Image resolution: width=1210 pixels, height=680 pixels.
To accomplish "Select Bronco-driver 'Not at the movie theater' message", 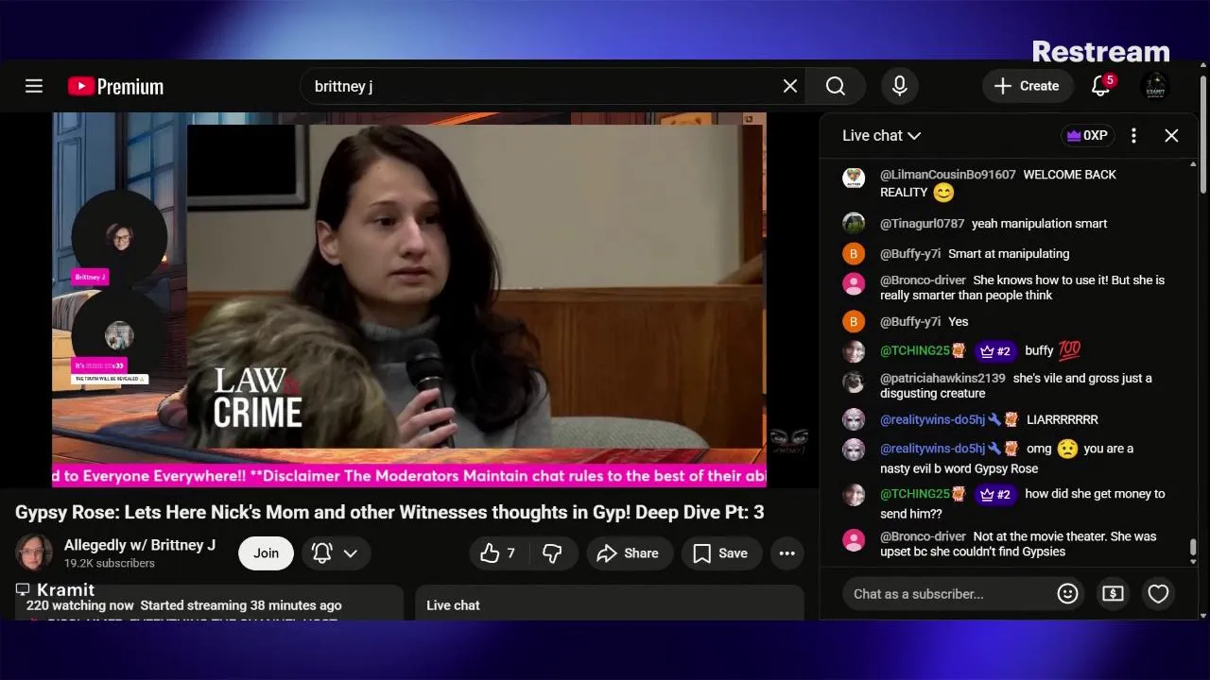I will (x=1018, y=544).
